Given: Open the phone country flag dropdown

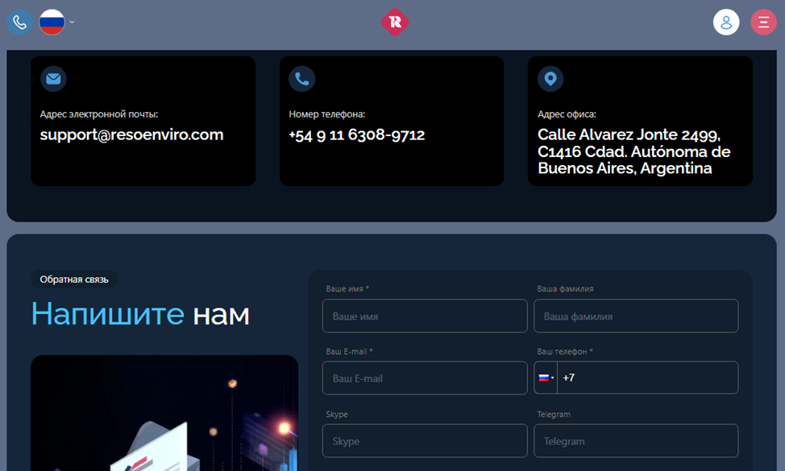Looking at the screenshot, I should [x=546, y=378].
